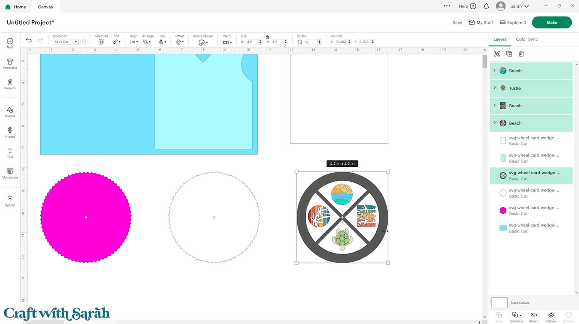This screenshot has height=324, width=579.
Task: Click Save in the header
Action: (x=457, y=23)
